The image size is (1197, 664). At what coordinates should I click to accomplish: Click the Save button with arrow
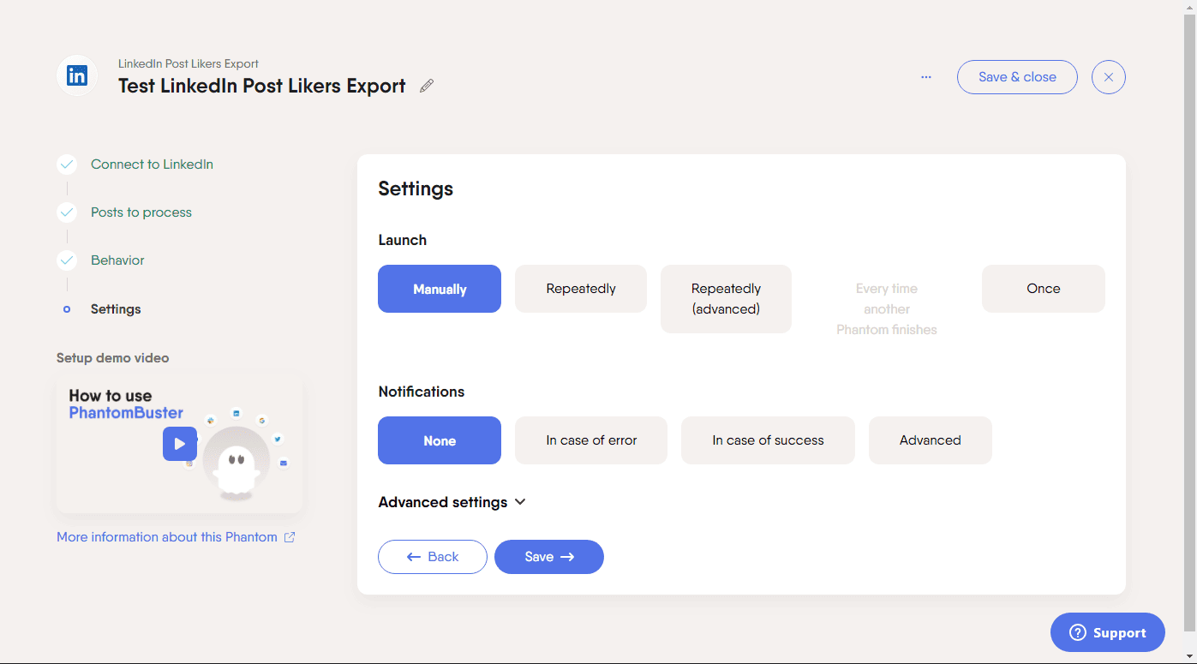point(549,557)
